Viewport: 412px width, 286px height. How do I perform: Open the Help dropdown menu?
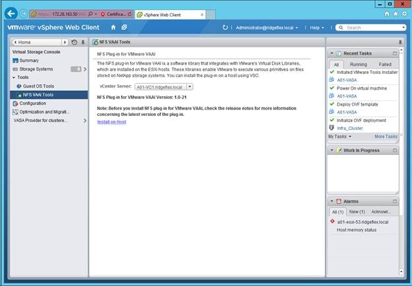point(317,28)
